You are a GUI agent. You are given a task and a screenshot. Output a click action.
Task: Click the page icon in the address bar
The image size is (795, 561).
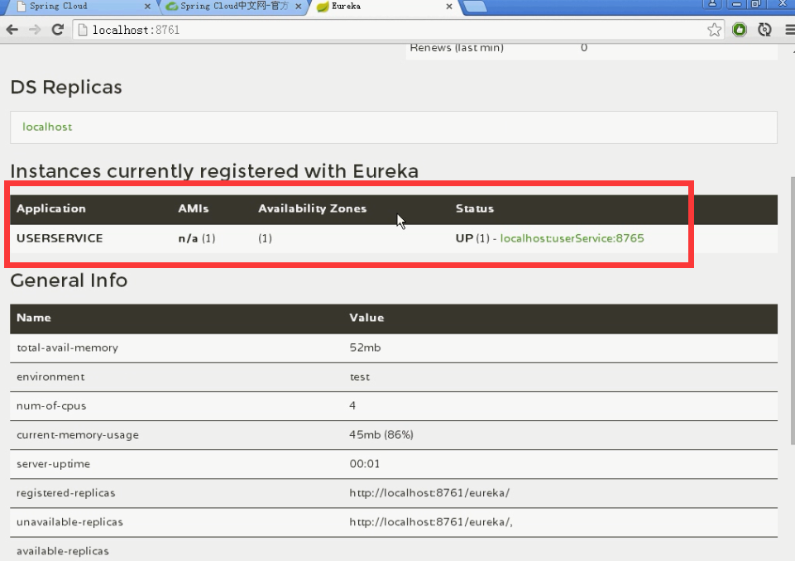click(83, 30)
